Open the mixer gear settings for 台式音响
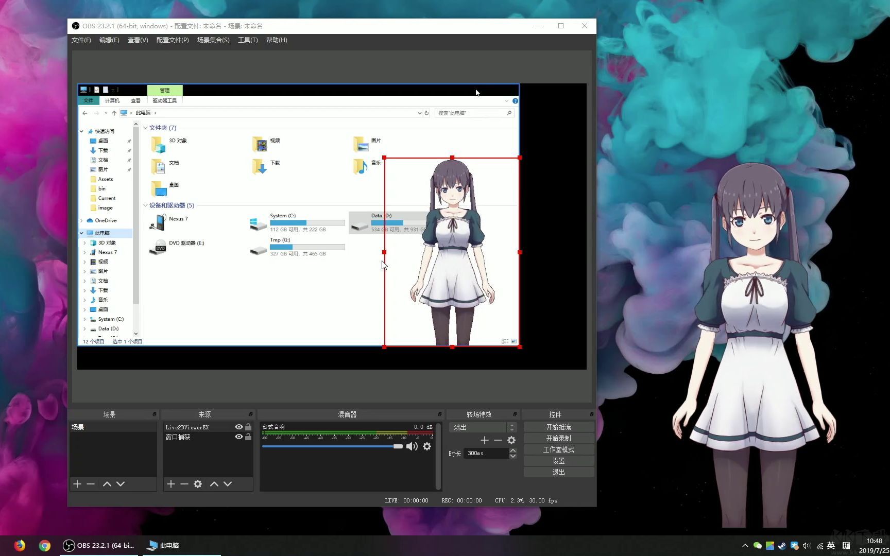The height and width of the screenshot is (556, 890). [x=427, y=446]
